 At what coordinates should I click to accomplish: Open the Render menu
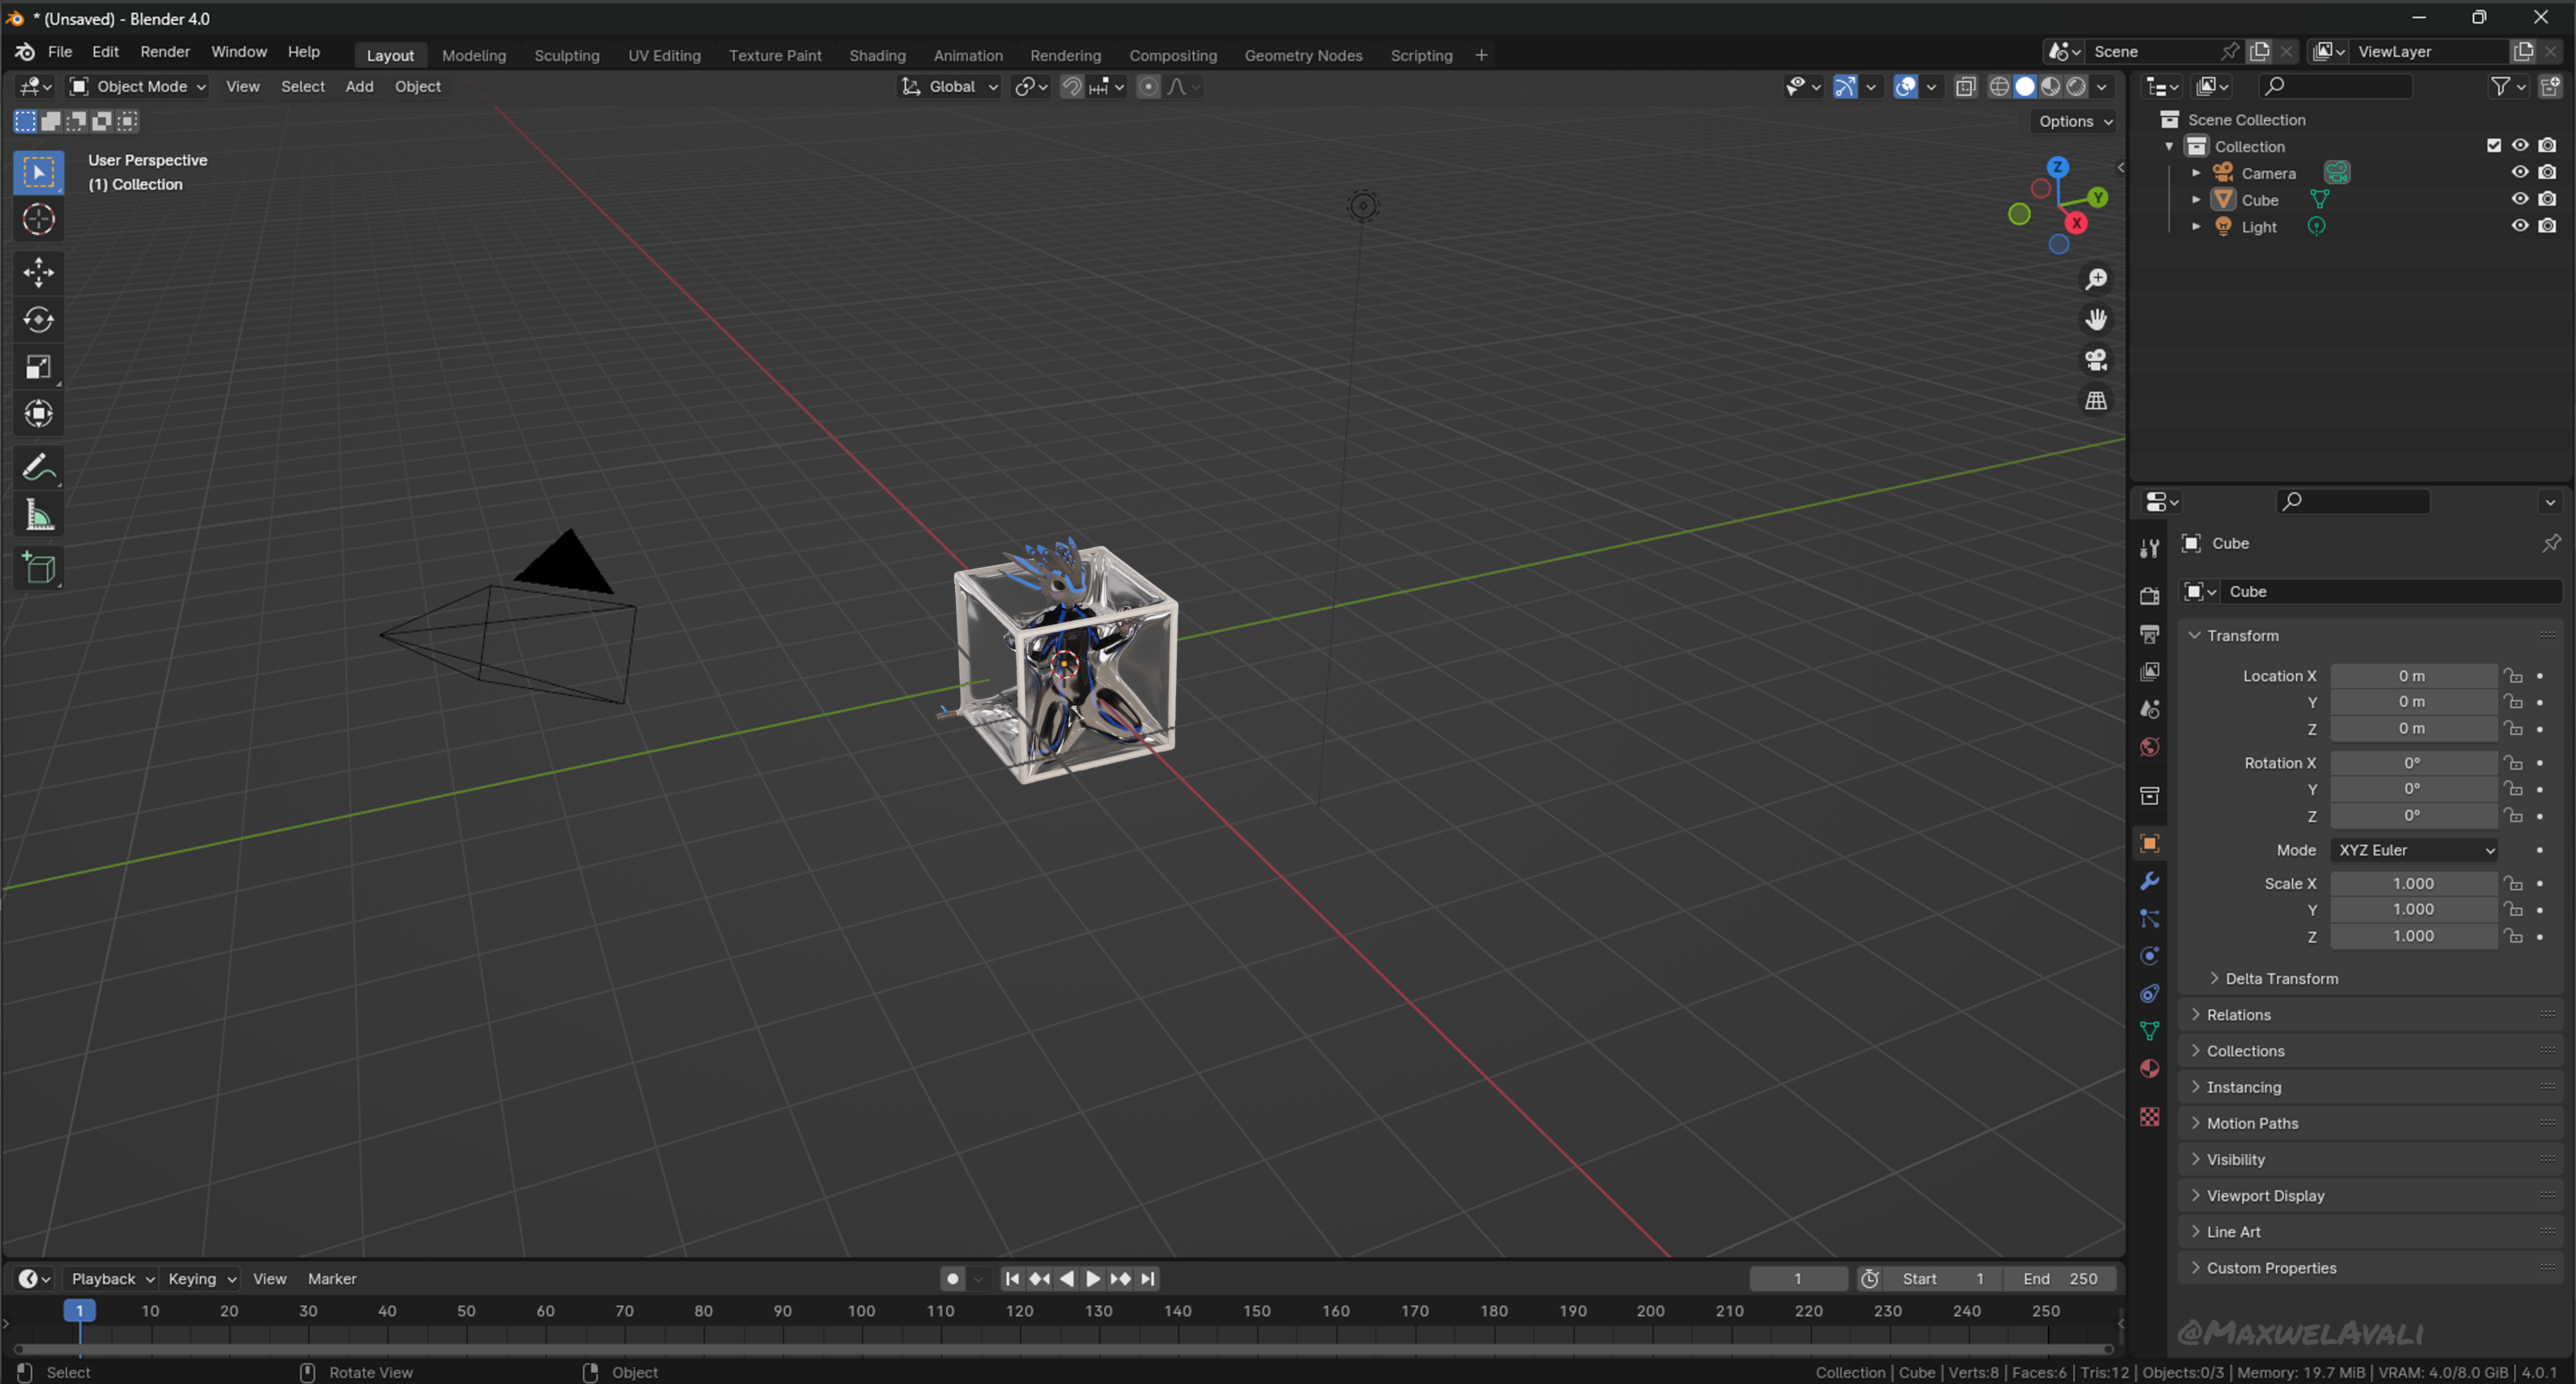tap(165, 52)
